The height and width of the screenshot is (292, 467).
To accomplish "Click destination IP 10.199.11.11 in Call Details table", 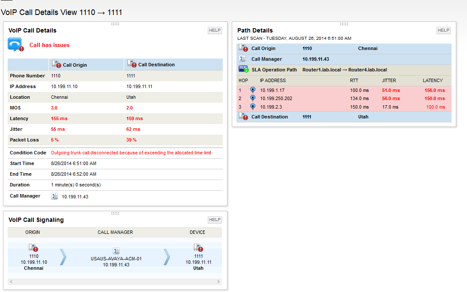I will pos(139,86).
